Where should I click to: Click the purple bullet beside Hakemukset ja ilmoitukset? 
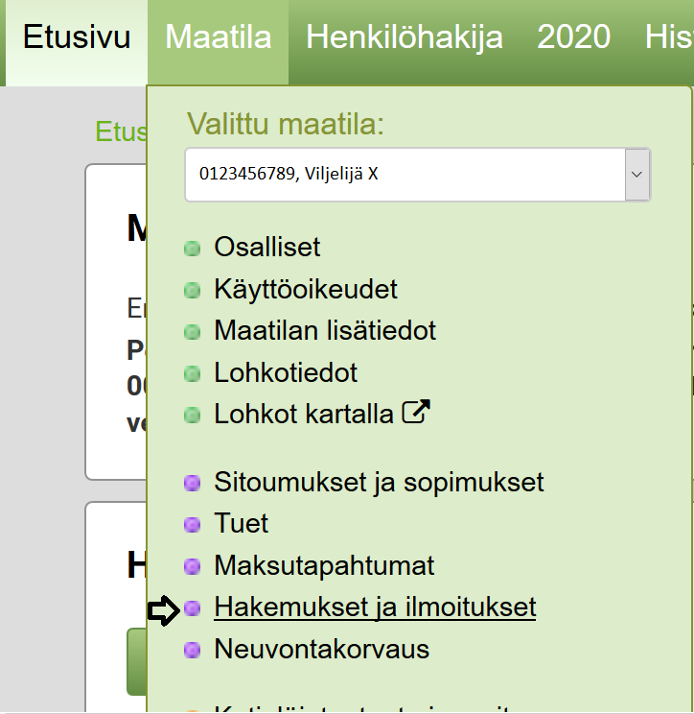193,607
